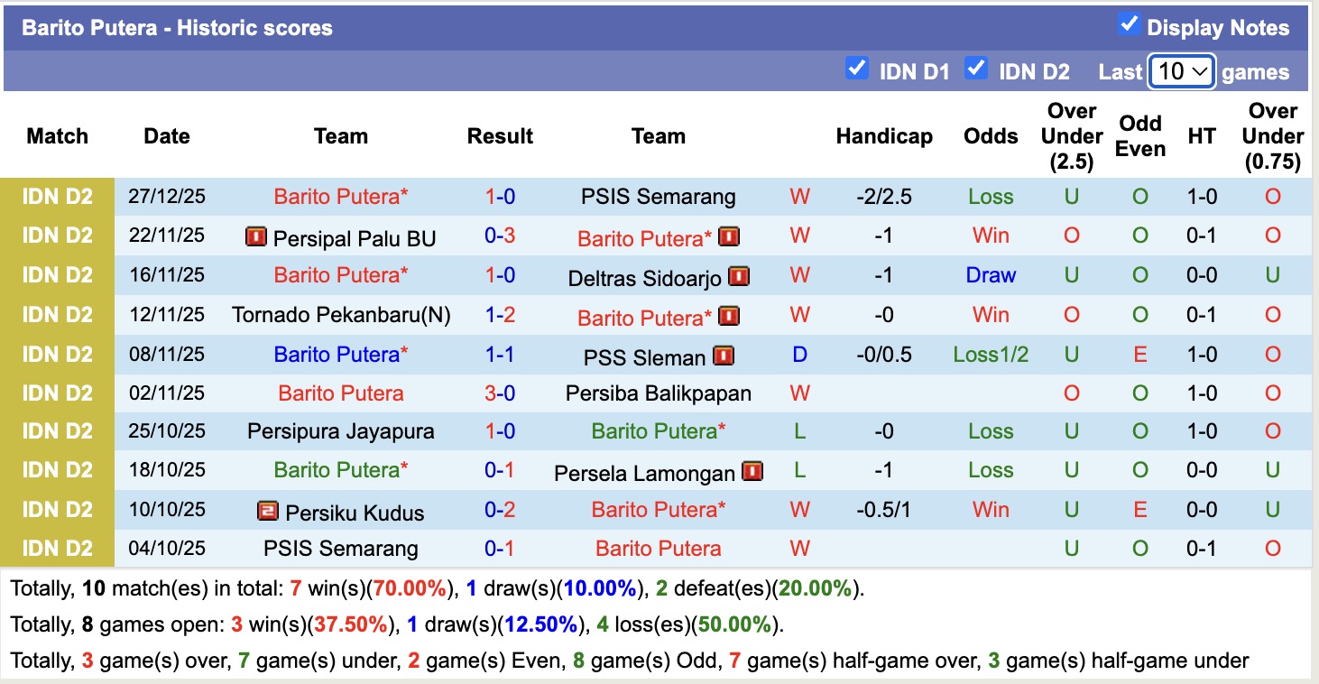
Task: Select the red notes icon next to Deltras Sidoarjo
Action: coord(738,276)
